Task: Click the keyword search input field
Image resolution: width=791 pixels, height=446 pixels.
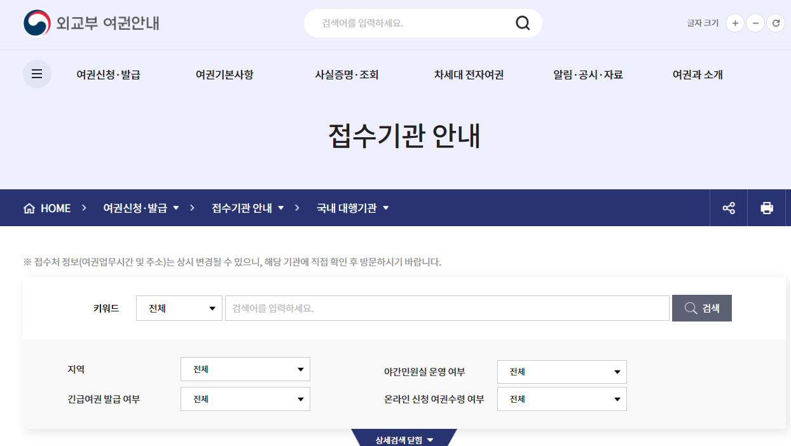Action: pyautogui.click(x=445, y=308)
